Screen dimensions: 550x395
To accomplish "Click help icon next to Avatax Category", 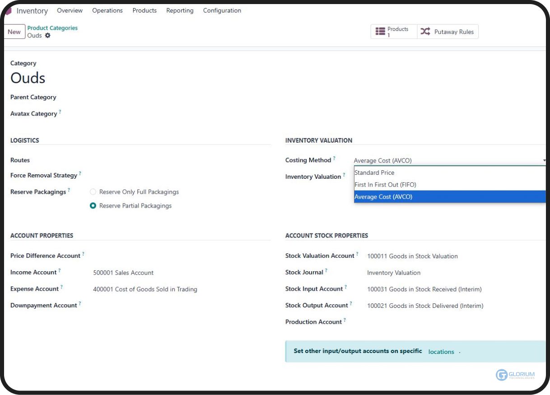I will pyautogui.click(x=60, y=112).
